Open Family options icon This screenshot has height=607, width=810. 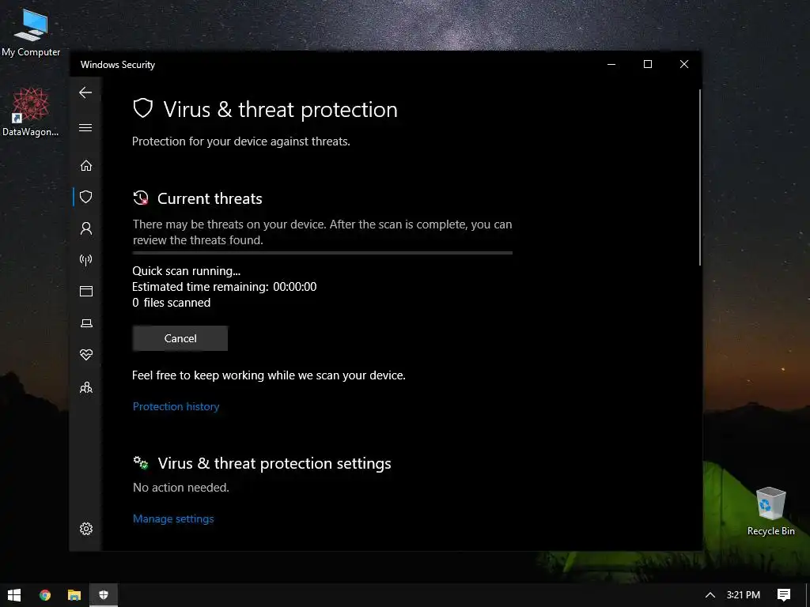86,387
